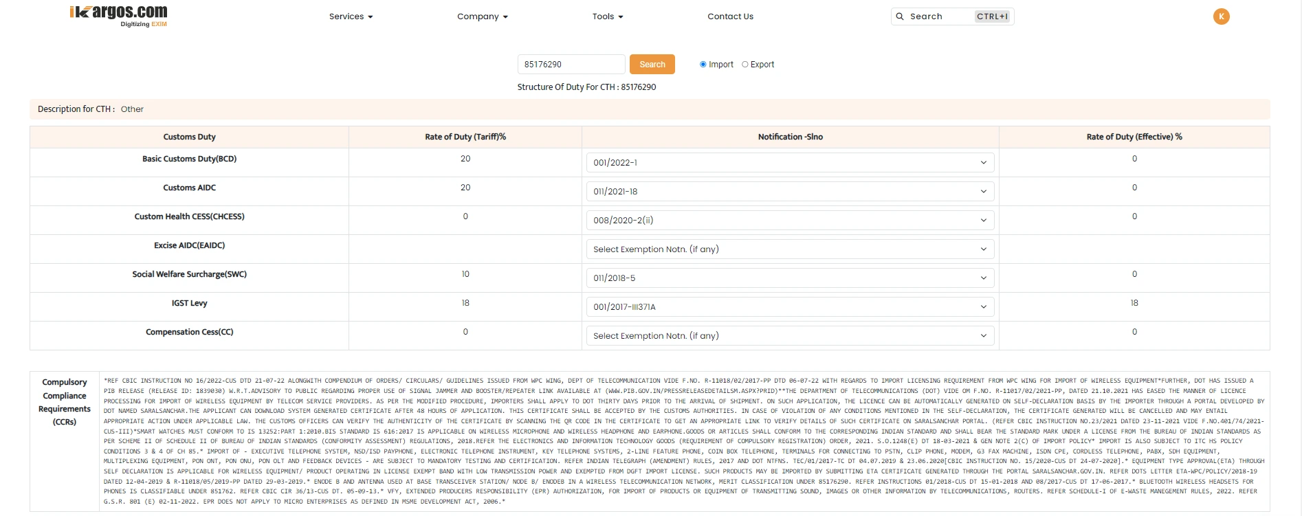Click the magnifier icon in search bar
1302x516 pixels.
click(900, 16)
